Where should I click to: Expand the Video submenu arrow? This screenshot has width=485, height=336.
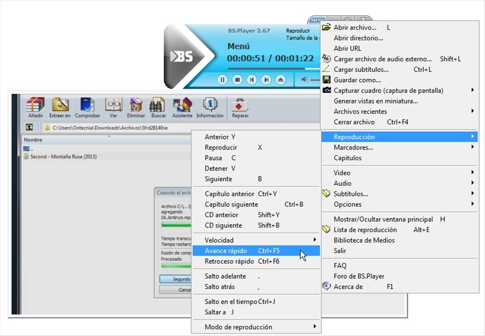472,172
